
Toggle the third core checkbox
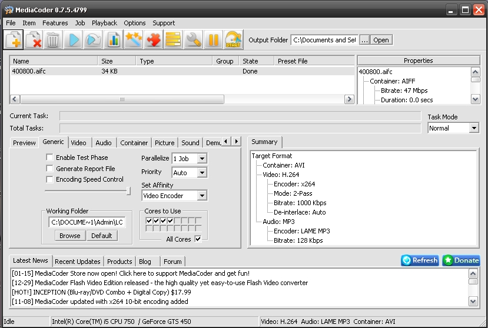(164, 221)
